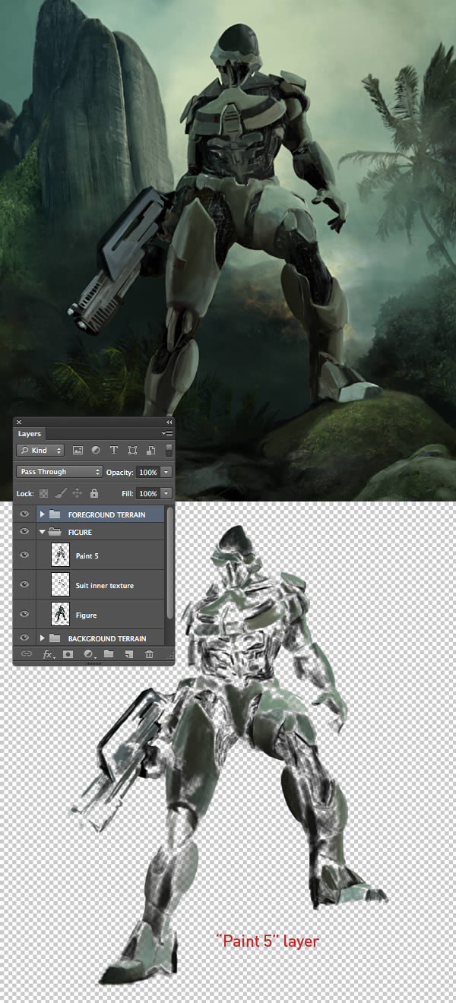This screenshot has width=456, height=1003.
Task: Lock all padlock icon
Action: click(94, 493)
